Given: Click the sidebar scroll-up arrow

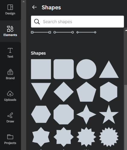Looking at the screenshot, I should [x=23, y=1].
